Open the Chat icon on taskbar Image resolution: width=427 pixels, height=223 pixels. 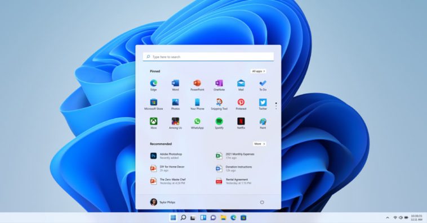[x=213, y=217]
